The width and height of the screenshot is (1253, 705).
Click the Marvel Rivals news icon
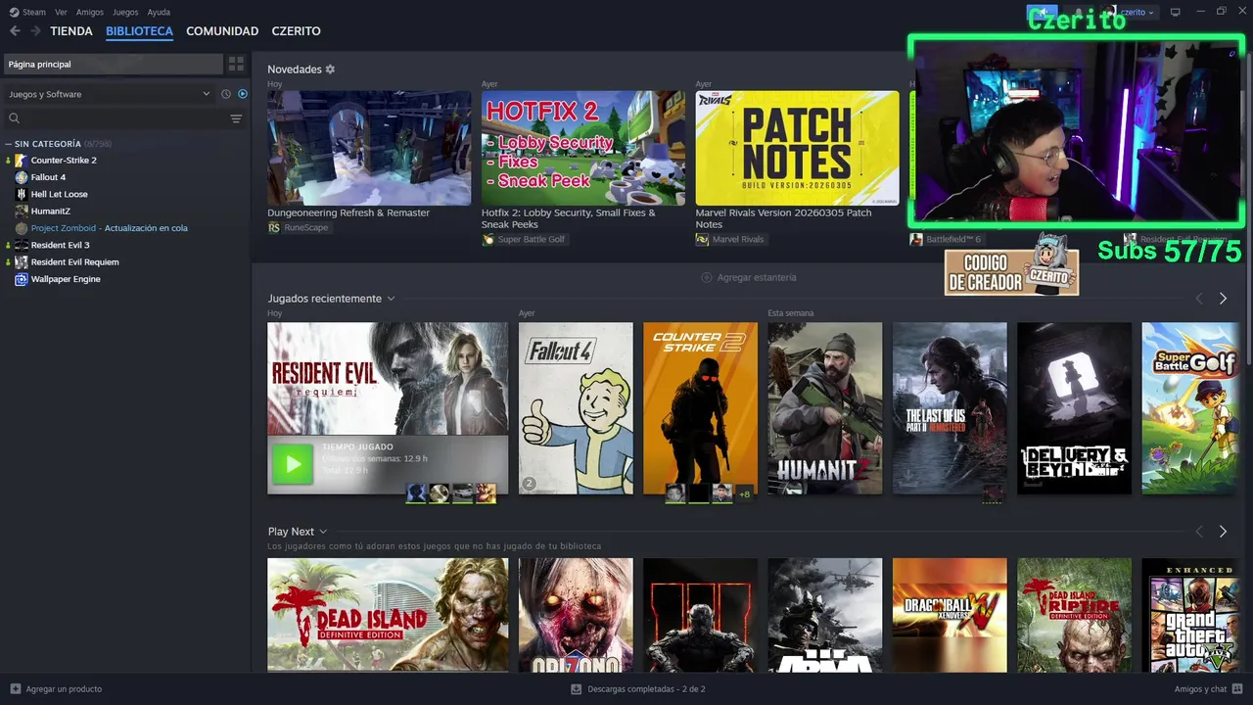(702, 239)
